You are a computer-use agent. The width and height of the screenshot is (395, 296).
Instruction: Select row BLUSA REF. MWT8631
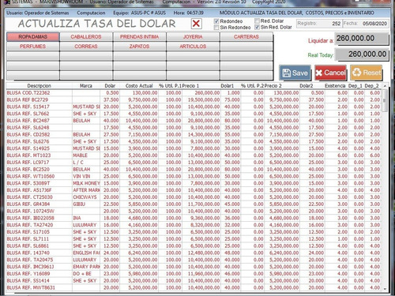coord(194,287)
